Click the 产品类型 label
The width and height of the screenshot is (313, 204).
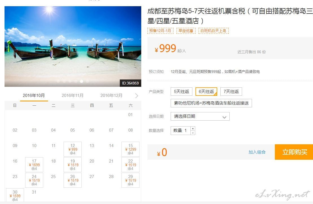[156, 92]
